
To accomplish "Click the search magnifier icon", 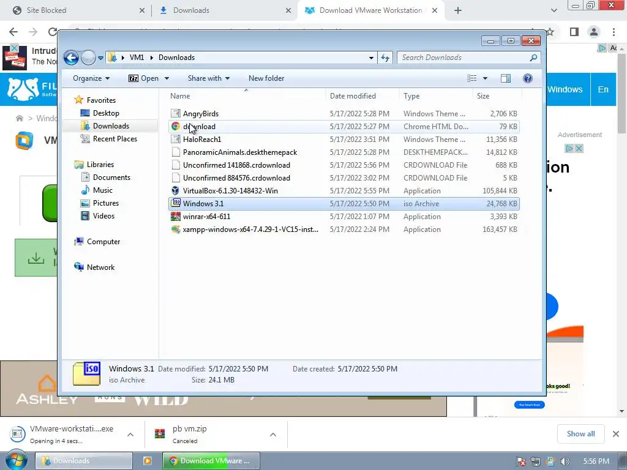I will tap(533, 58).
